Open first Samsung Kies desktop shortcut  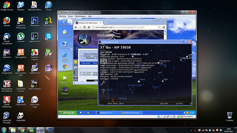click(21, 53)
